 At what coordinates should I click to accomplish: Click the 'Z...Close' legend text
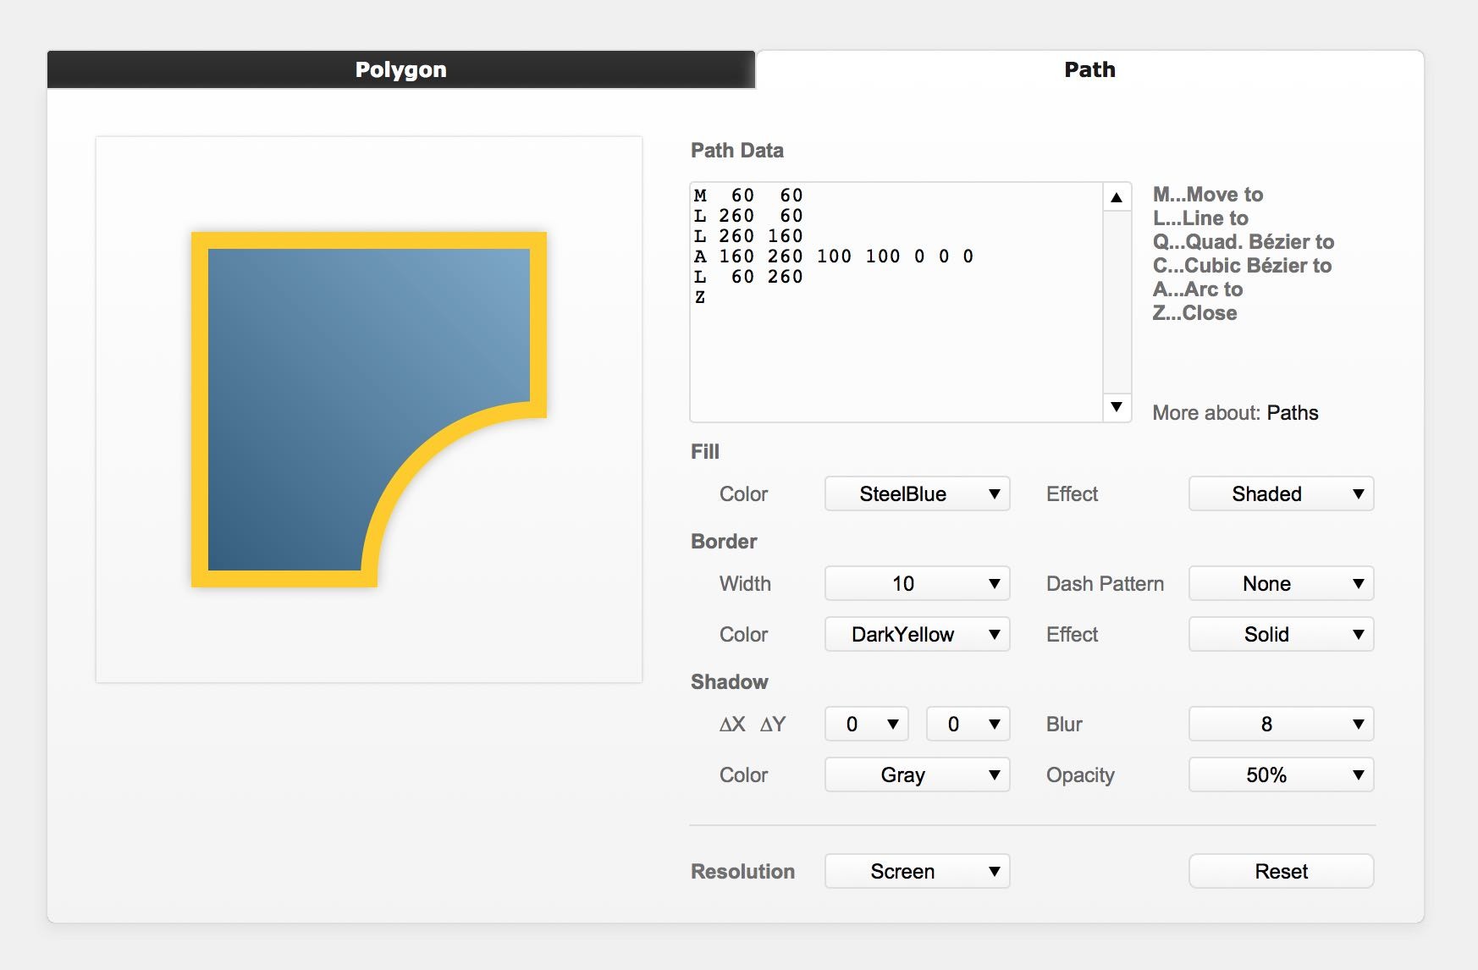tap(1194, 313)
